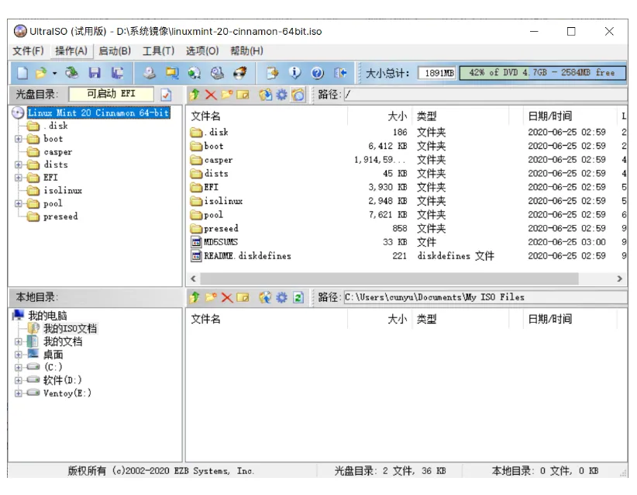
Task: Click the Up folder icon in the disc directory toolbar
Action: [195, 95]
